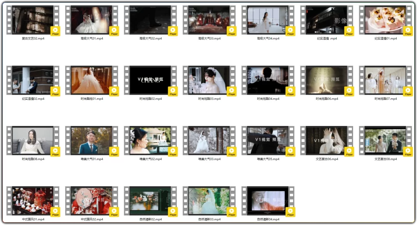Click the file name text 高级大气01.mp4
The image size is (417, 225).
(92, 38)
